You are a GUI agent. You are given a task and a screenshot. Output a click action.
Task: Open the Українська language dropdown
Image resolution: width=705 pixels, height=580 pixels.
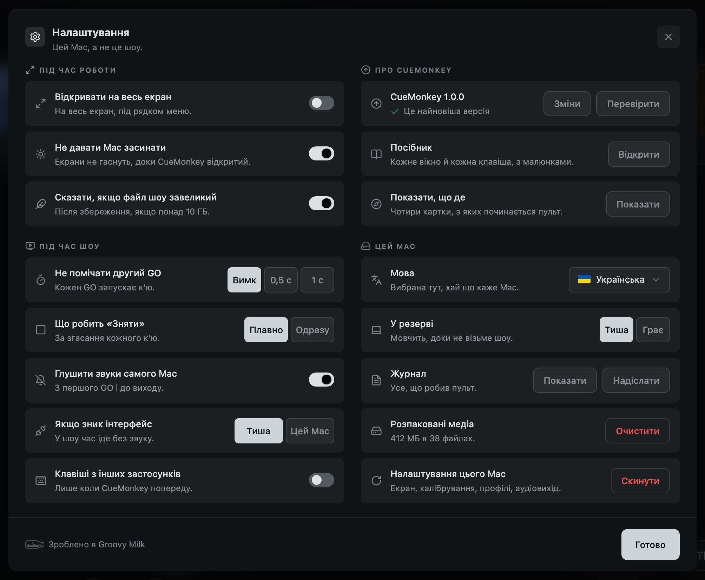pos(619,280)
